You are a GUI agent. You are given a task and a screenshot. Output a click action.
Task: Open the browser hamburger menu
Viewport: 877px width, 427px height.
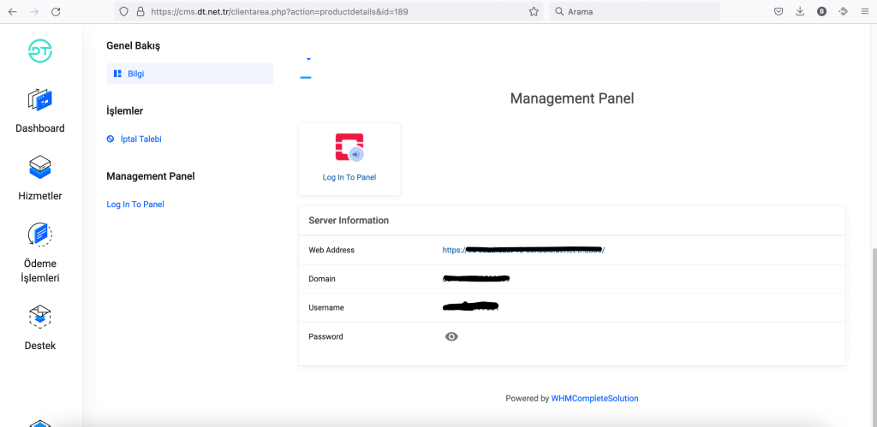[x=865, y=12]
